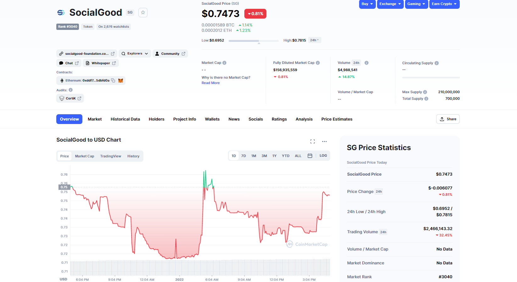Open the chart date range calendar
The width and height of the screenshot is (517, 282).
pyautogui.click(x=310, y=156)
